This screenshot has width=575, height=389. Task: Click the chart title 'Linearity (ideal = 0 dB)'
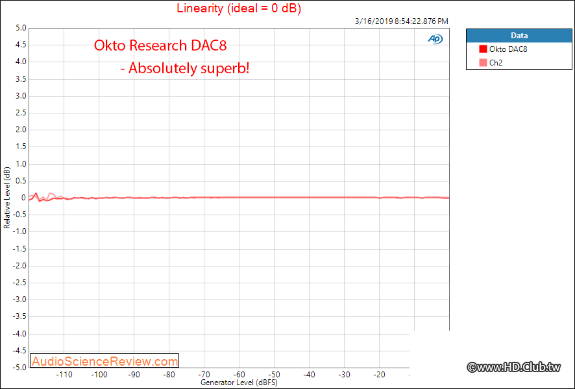pos(239,8)
